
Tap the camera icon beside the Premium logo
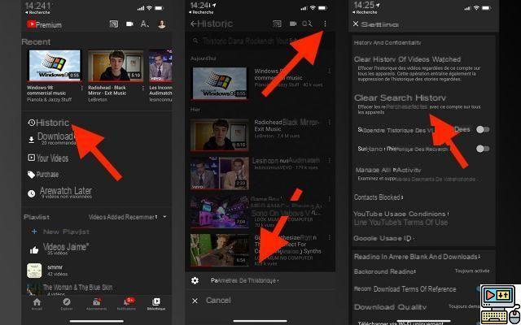point(129,24)
